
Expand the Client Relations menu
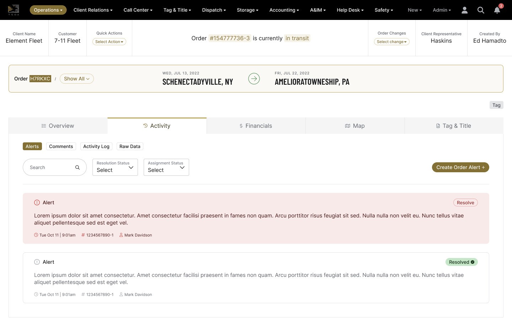point(93,10)
